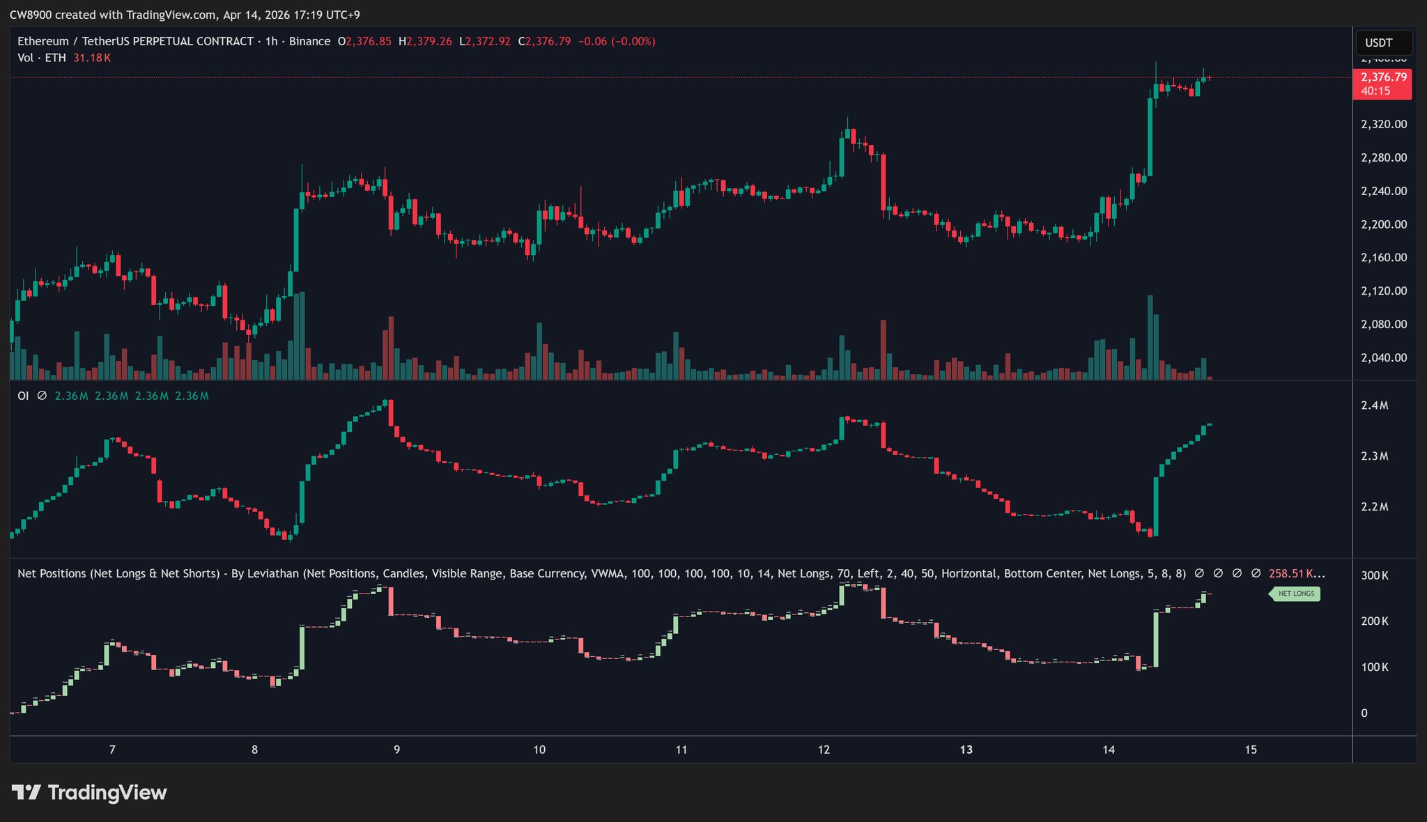
Task: Click the first null symbol after Net Positions settings
Action: click(1199, 573)
